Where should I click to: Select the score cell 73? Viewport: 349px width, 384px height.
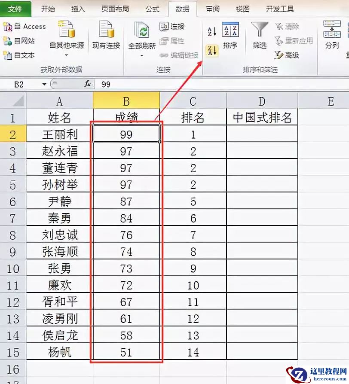[x=126, y=268]
